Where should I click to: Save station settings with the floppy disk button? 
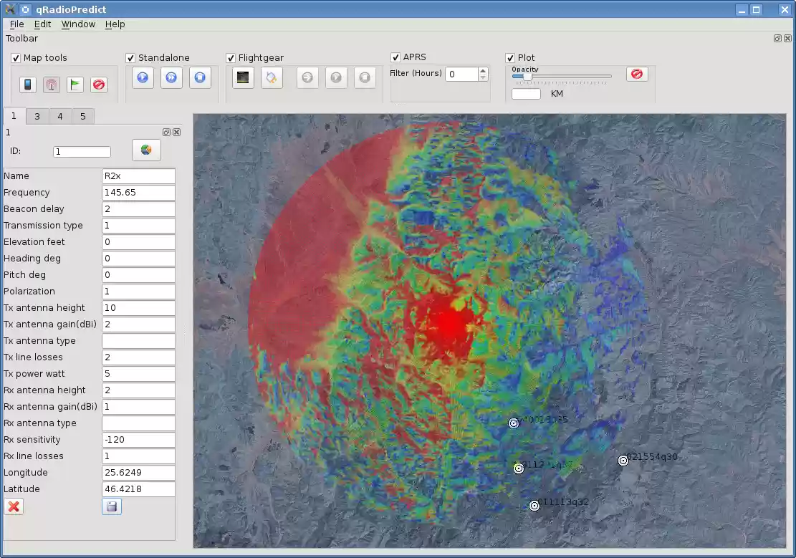[x=112, y=506]
